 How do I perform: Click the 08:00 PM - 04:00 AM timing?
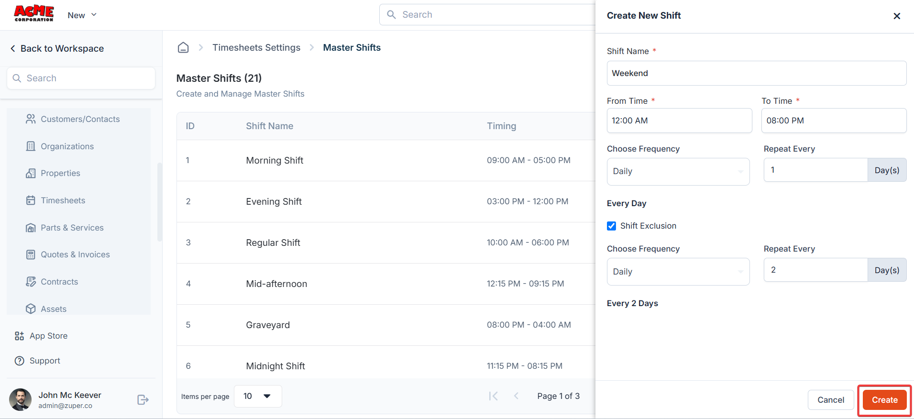point(529,325)
